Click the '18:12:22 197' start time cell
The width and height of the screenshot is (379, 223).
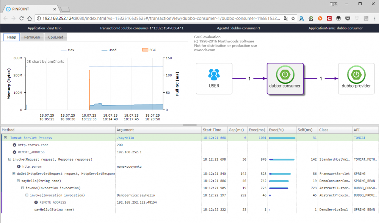click(x=215, y=195)
